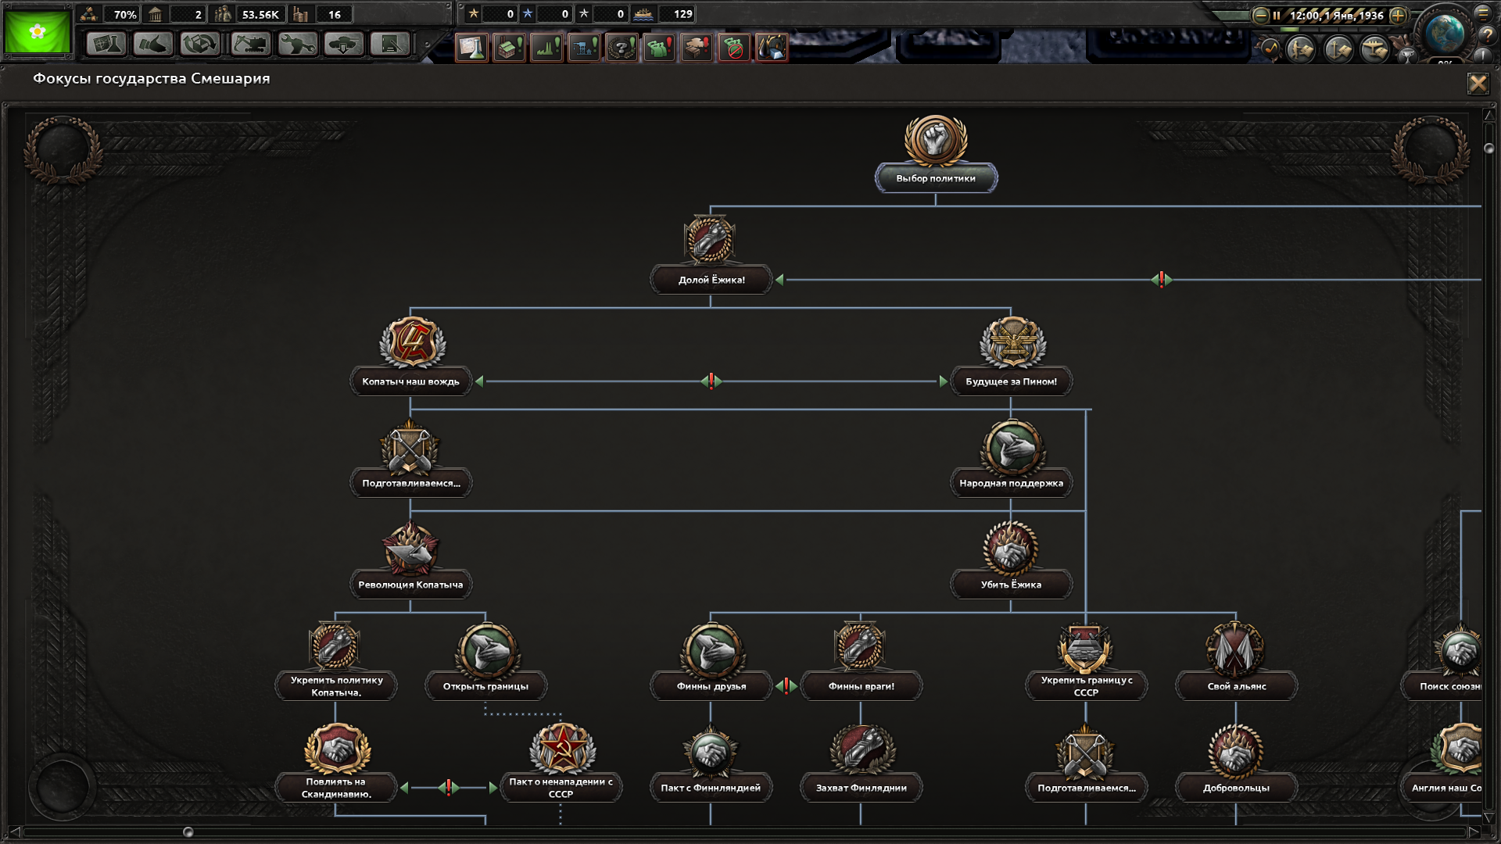Open the Construction crane menu
1501x844 pixels.
click(250, 44)
